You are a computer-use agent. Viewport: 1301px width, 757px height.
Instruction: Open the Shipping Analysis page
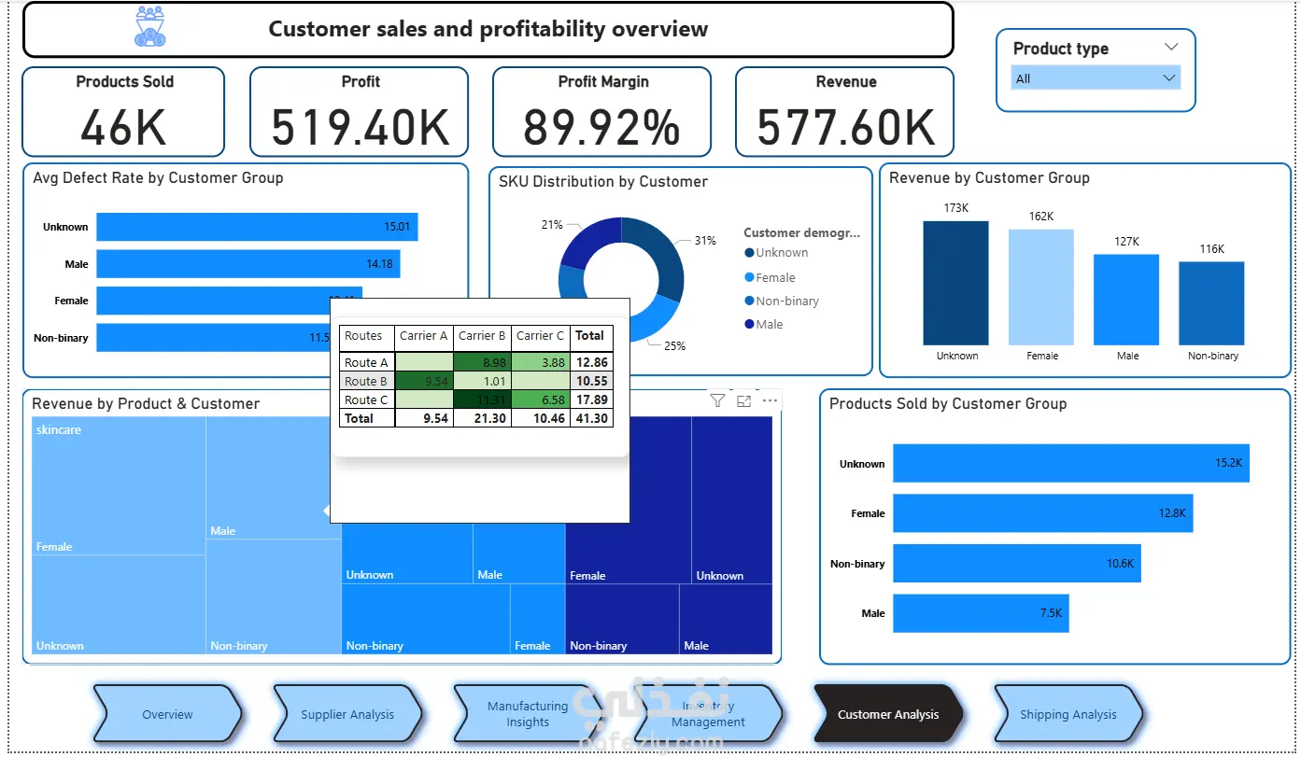pyautogui.click(x=1068, y=715)
